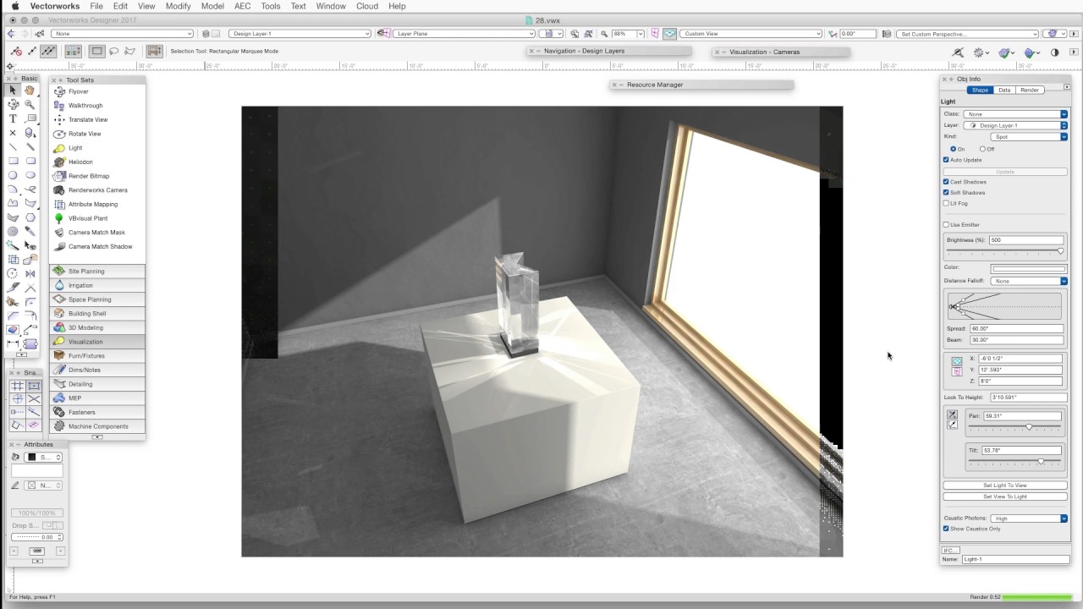Disable the Cast Shadows checkbox
Image resolution: width=1083 pixels, height=609 pixels.
[946, 182]
